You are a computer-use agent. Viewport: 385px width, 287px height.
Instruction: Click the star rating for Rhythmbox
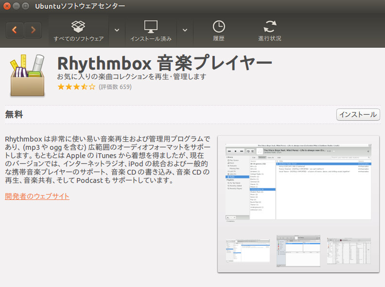coord(76,87)
